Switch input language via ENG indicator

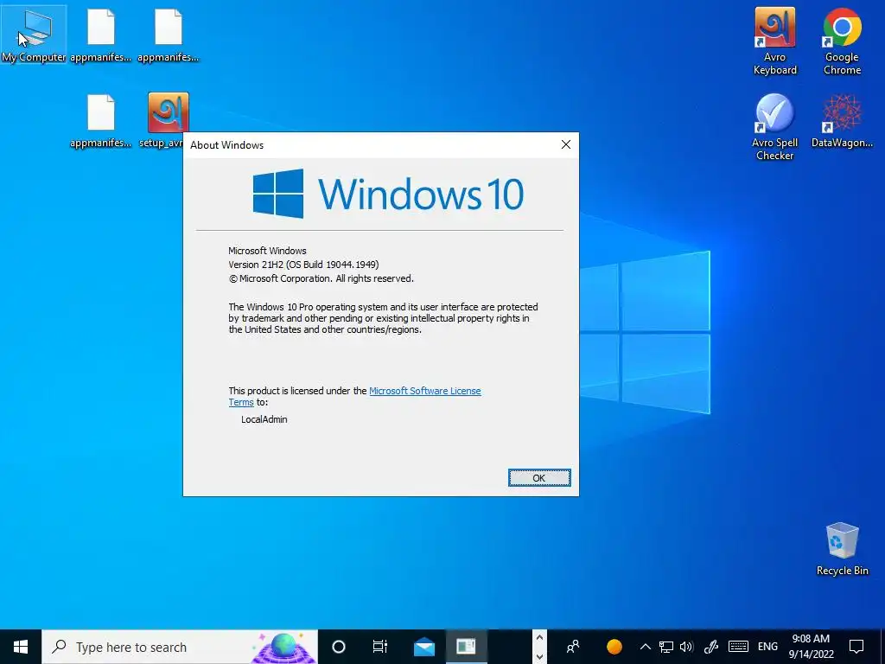coord(767,647)
